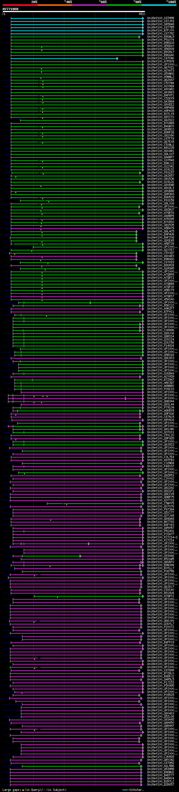Viewport: 179px width, 792px height.
Task: Open hit UniRef100_Q5RCQ3
Action: pos(161,355)
